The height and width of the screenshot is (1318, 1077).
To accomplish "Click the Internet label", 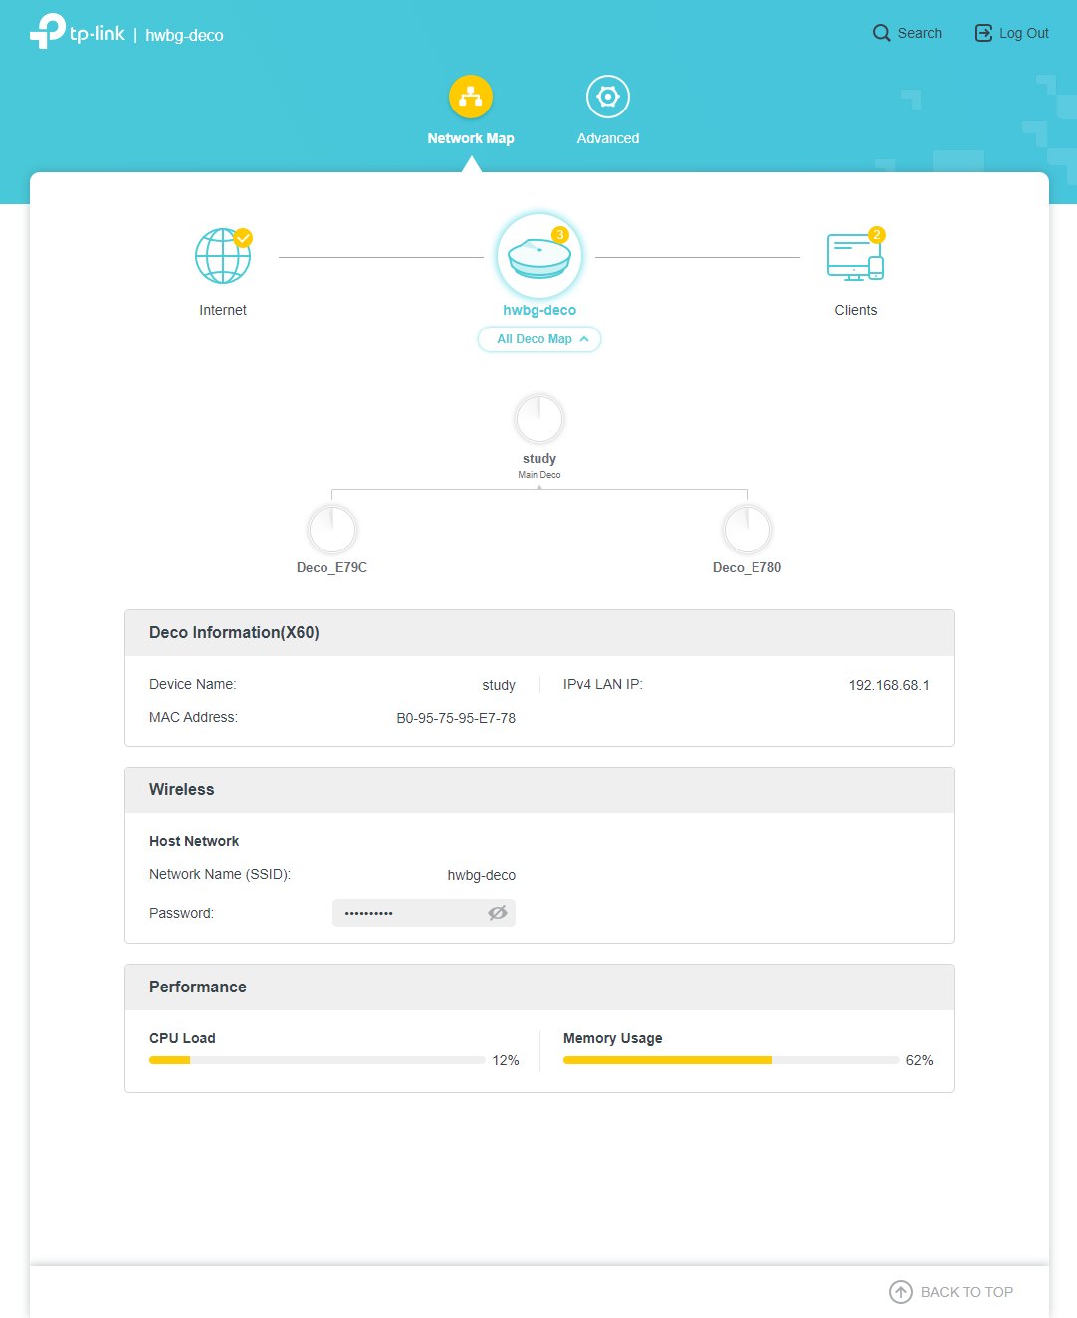I will point(223,310).
